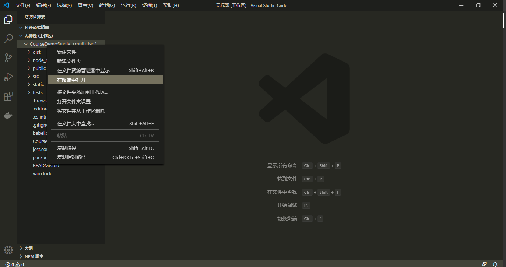506x267 pixels.
Task: Open the Run and Debug view icon
Action: 8,77
